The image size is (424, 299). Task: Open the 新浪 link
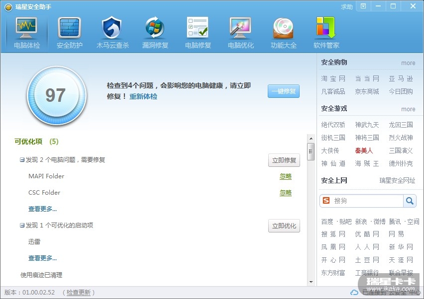[x=361, y=222]
